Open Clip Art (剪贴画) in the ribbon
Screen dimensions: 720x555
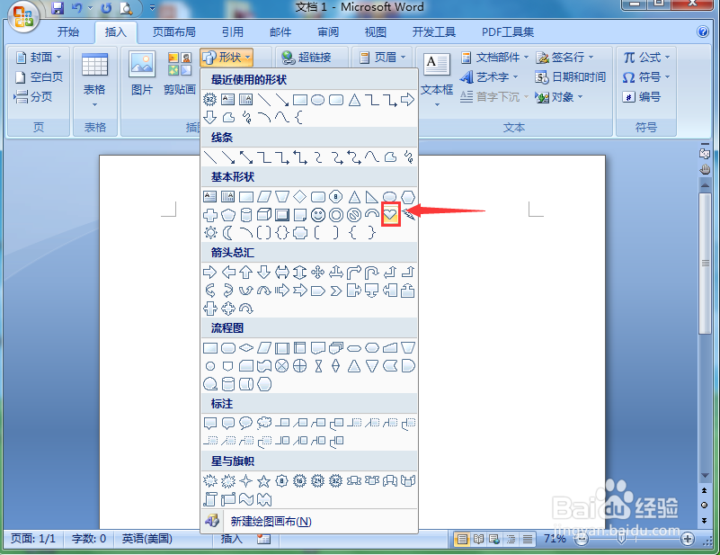pos(180,74)
